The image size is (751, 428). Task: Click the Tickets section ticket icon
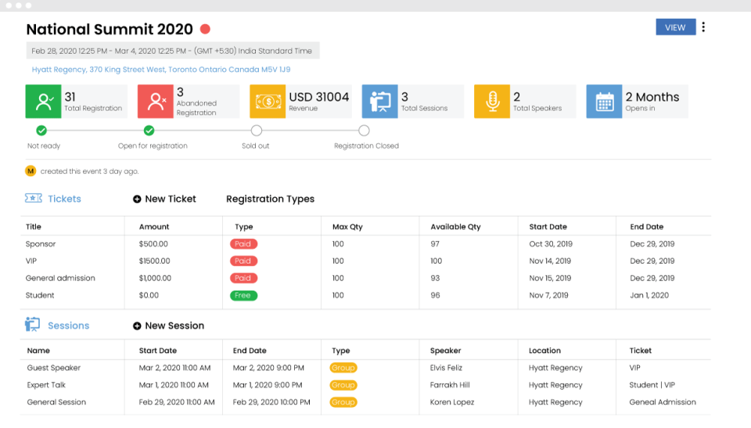coord(34,199)
